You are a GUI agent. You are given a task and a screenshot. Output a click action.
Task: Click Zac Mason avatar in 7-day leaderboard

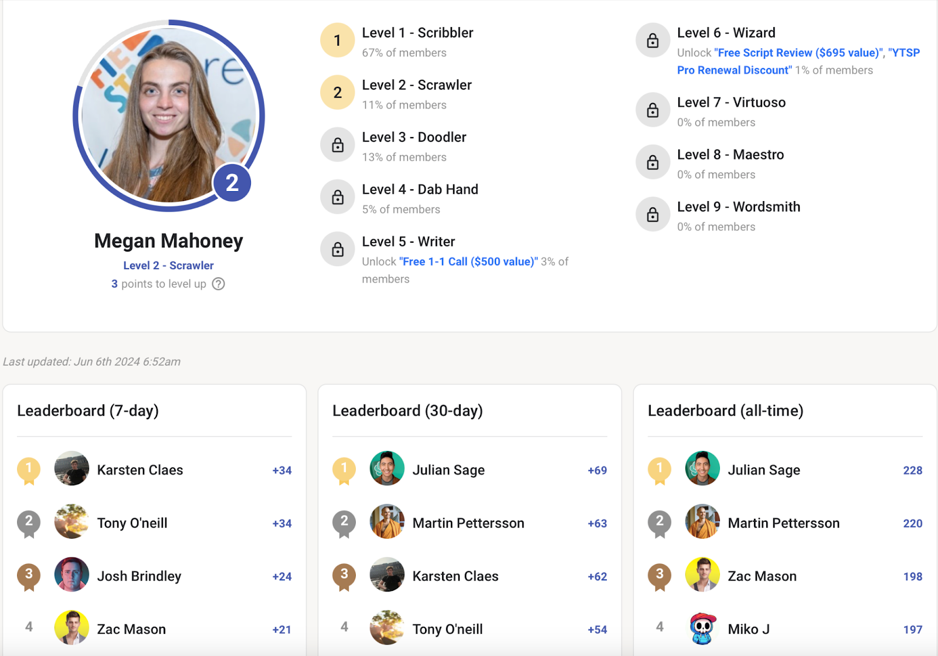pos(72,627)
